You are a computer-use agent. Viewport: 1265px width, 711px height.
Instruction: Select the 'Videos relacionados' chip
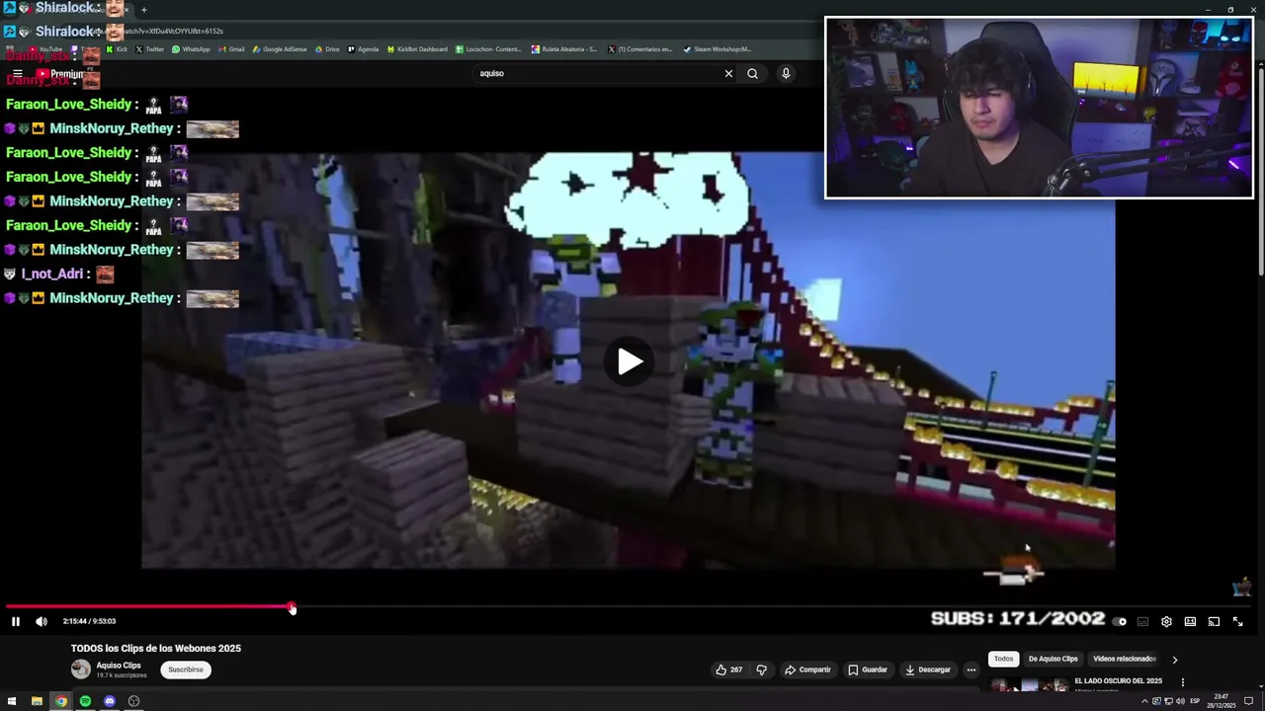pos(1124,659)
